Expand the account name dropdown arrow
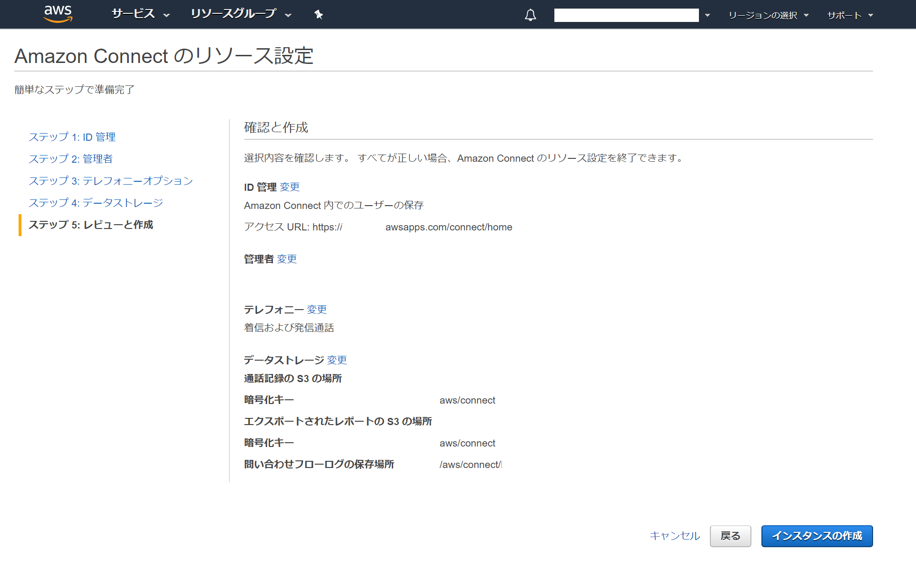This screenshot has width=916, height=582. coord(708,15)
